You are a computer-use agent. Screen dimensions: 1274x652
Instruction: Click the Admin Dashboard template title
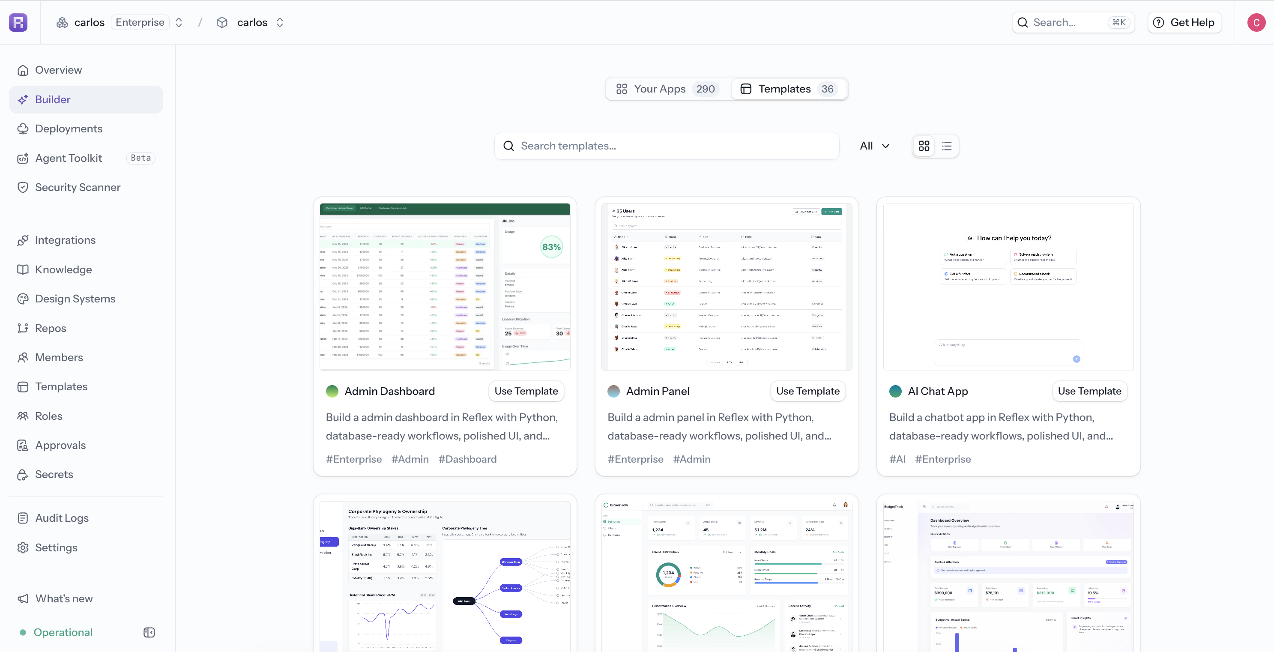click(x=390, y=391)
